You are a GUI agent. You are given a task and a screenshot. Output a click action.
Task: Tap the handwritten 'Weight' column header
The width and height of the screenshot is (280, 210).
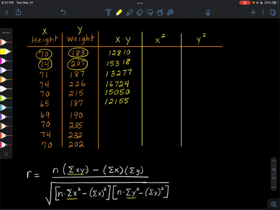[80, 38]
